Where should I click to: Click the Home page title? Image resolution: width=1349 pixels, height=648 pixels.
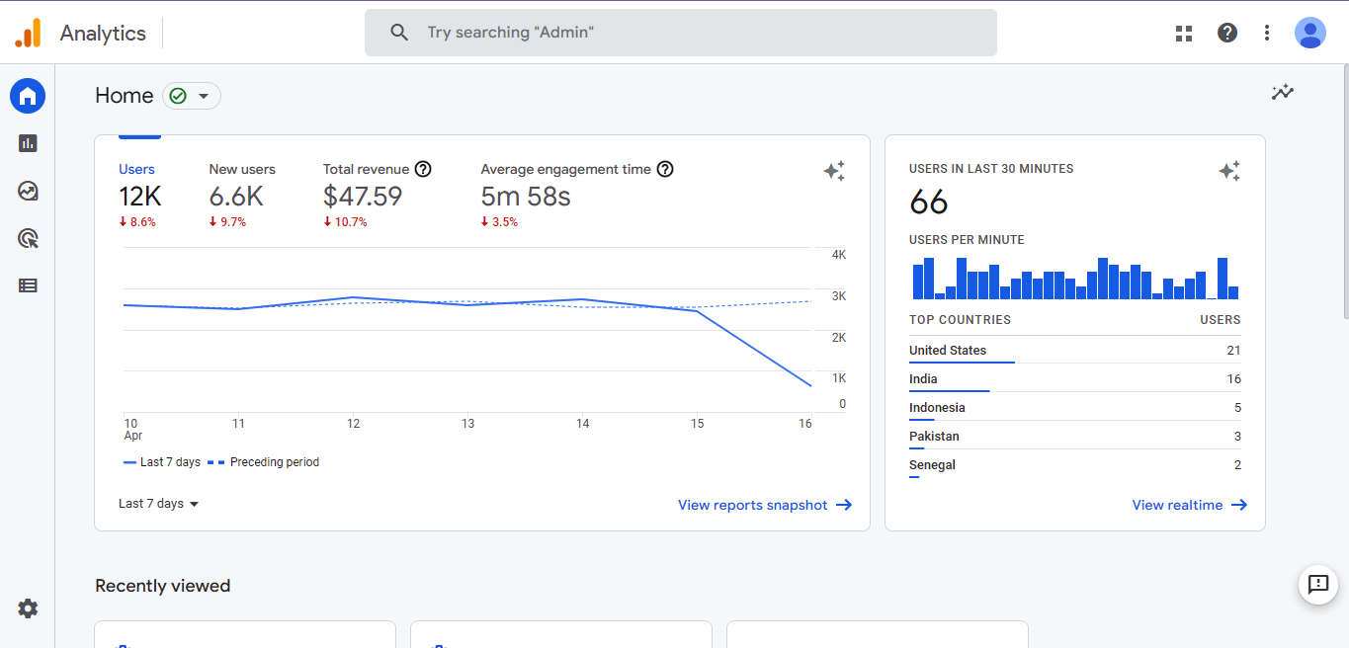pyautogui.click(x=125, y=96)
